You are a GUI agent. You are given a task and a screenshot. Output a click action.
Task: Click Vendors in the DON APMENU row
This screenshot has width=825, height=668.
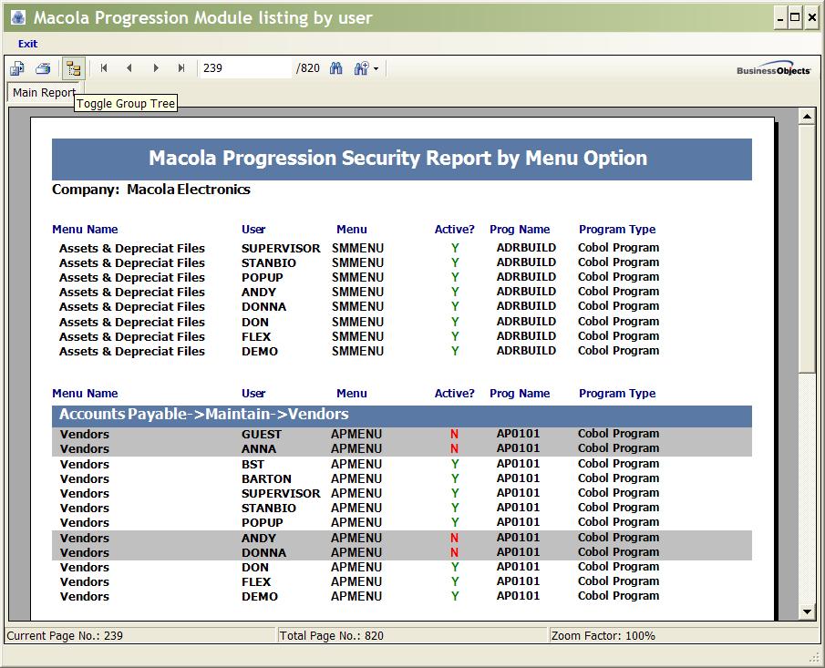(85, 568)
